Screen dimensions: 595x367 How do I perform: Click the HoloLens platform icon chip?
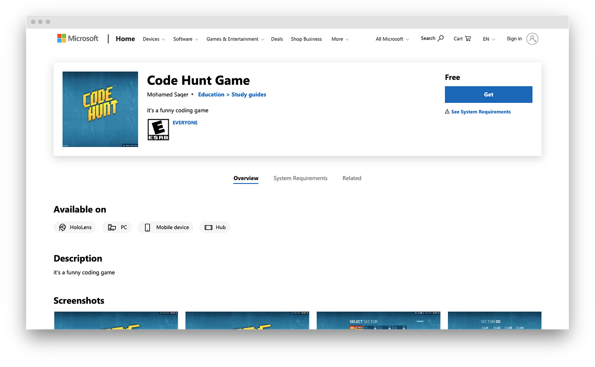coord(75,227)
